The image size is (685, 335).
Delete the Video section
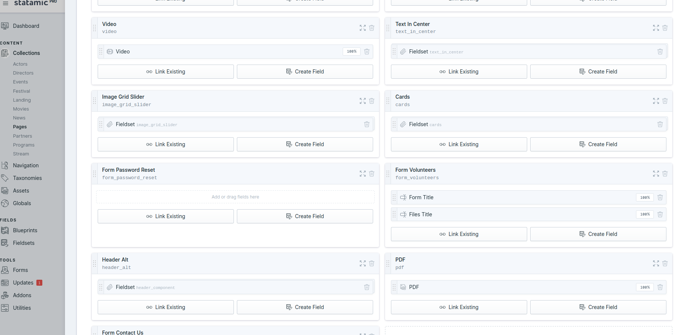[372, 28]
